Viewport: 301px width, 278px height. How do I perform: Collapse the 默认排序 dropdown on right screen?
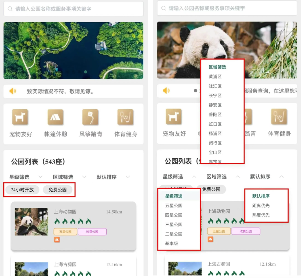point(267,176)
